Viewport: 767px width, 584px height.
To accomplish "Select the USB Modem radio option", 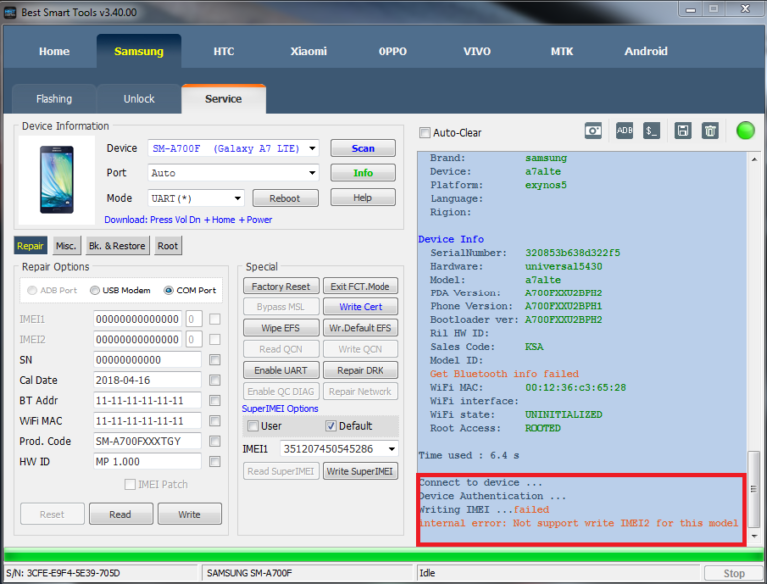I will pyautogui.click(x=95, y=291).
